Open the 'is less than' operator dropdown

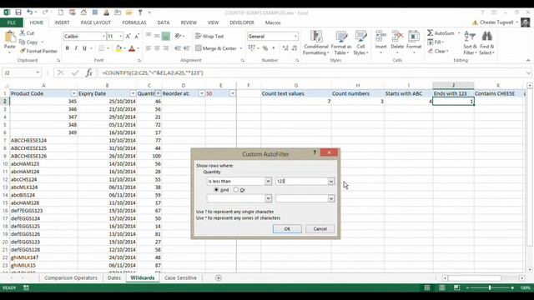268,182
